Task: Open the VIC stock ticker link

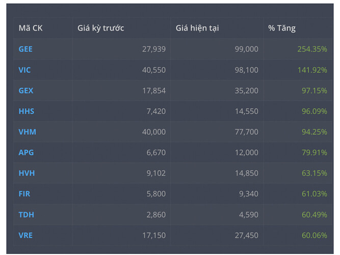Action: coord(25,70)
